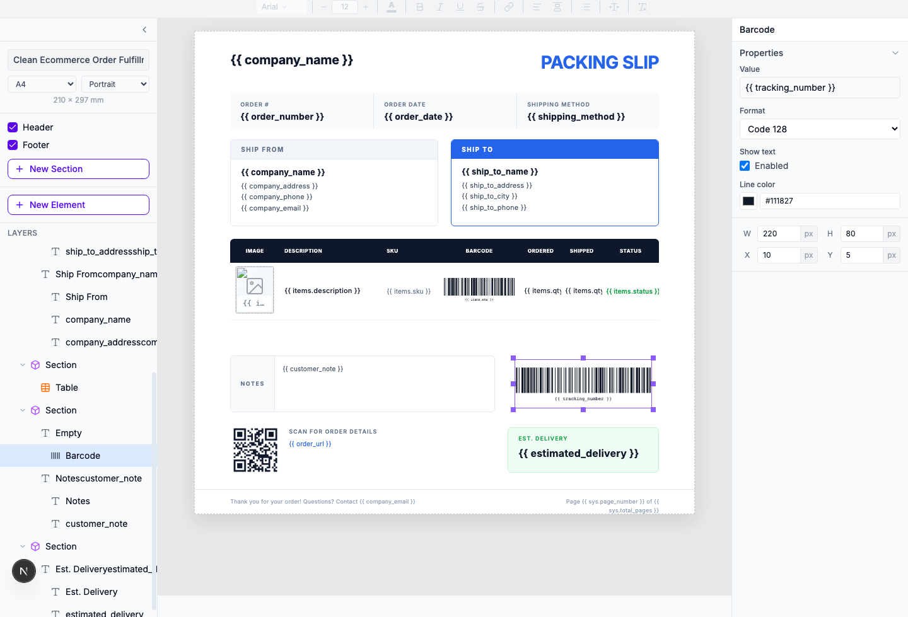Collapse the Properties panel section
908x617 pixels.
[895, 53]
